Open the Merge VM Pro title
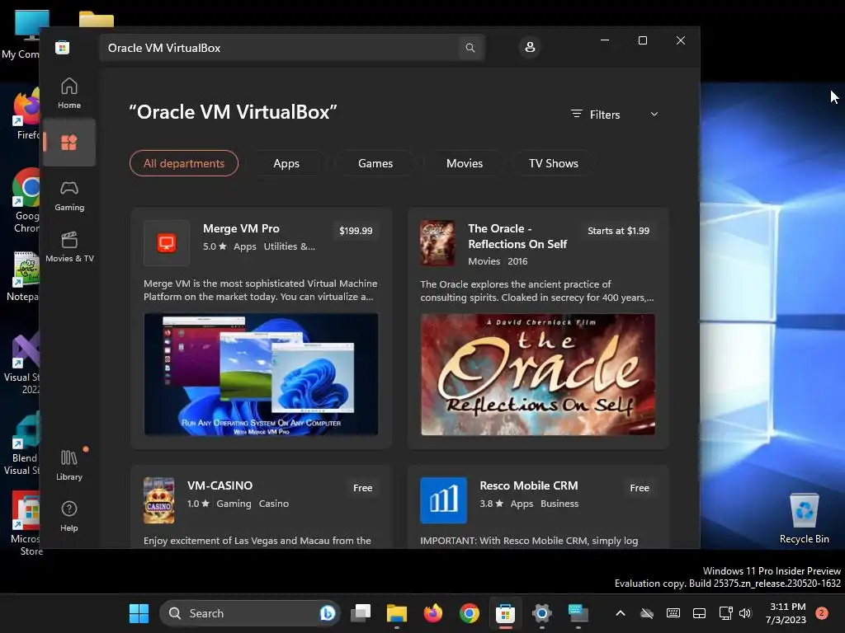845x633 pixels. (241, 228)
